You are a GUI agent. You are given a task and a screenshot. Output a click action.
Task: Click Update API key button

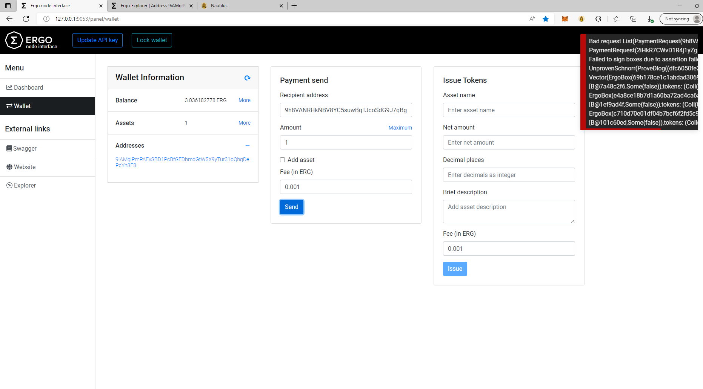(97, 40)
